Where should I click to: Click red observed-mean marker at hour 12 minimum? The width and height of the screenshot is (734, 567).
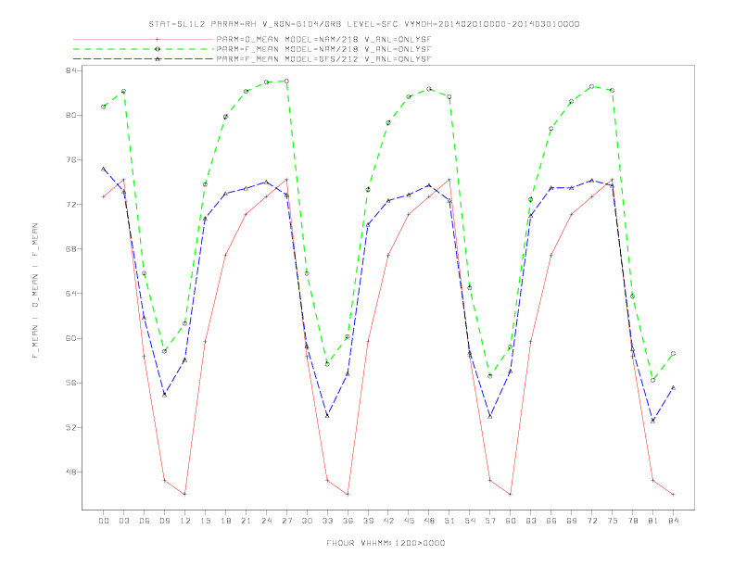(x=185, y=494)
